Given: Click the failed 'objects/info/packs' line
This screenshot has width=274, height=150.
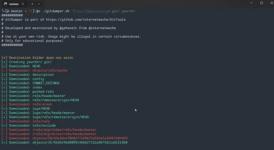Looking at the screenshot, I should [34, 70].
